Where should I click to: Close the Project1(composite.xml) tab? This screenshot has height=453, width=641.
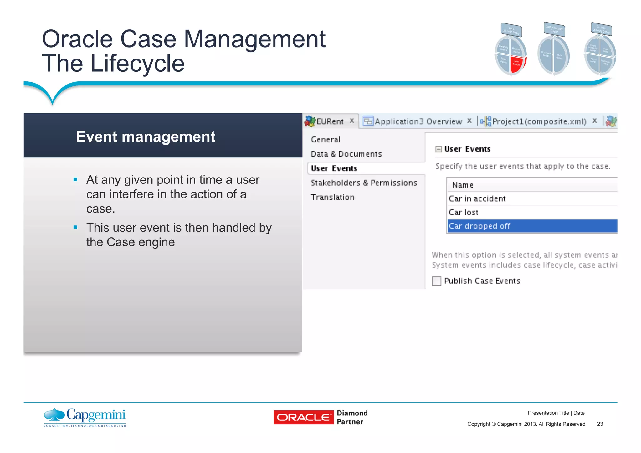click(x=595, y=121)
